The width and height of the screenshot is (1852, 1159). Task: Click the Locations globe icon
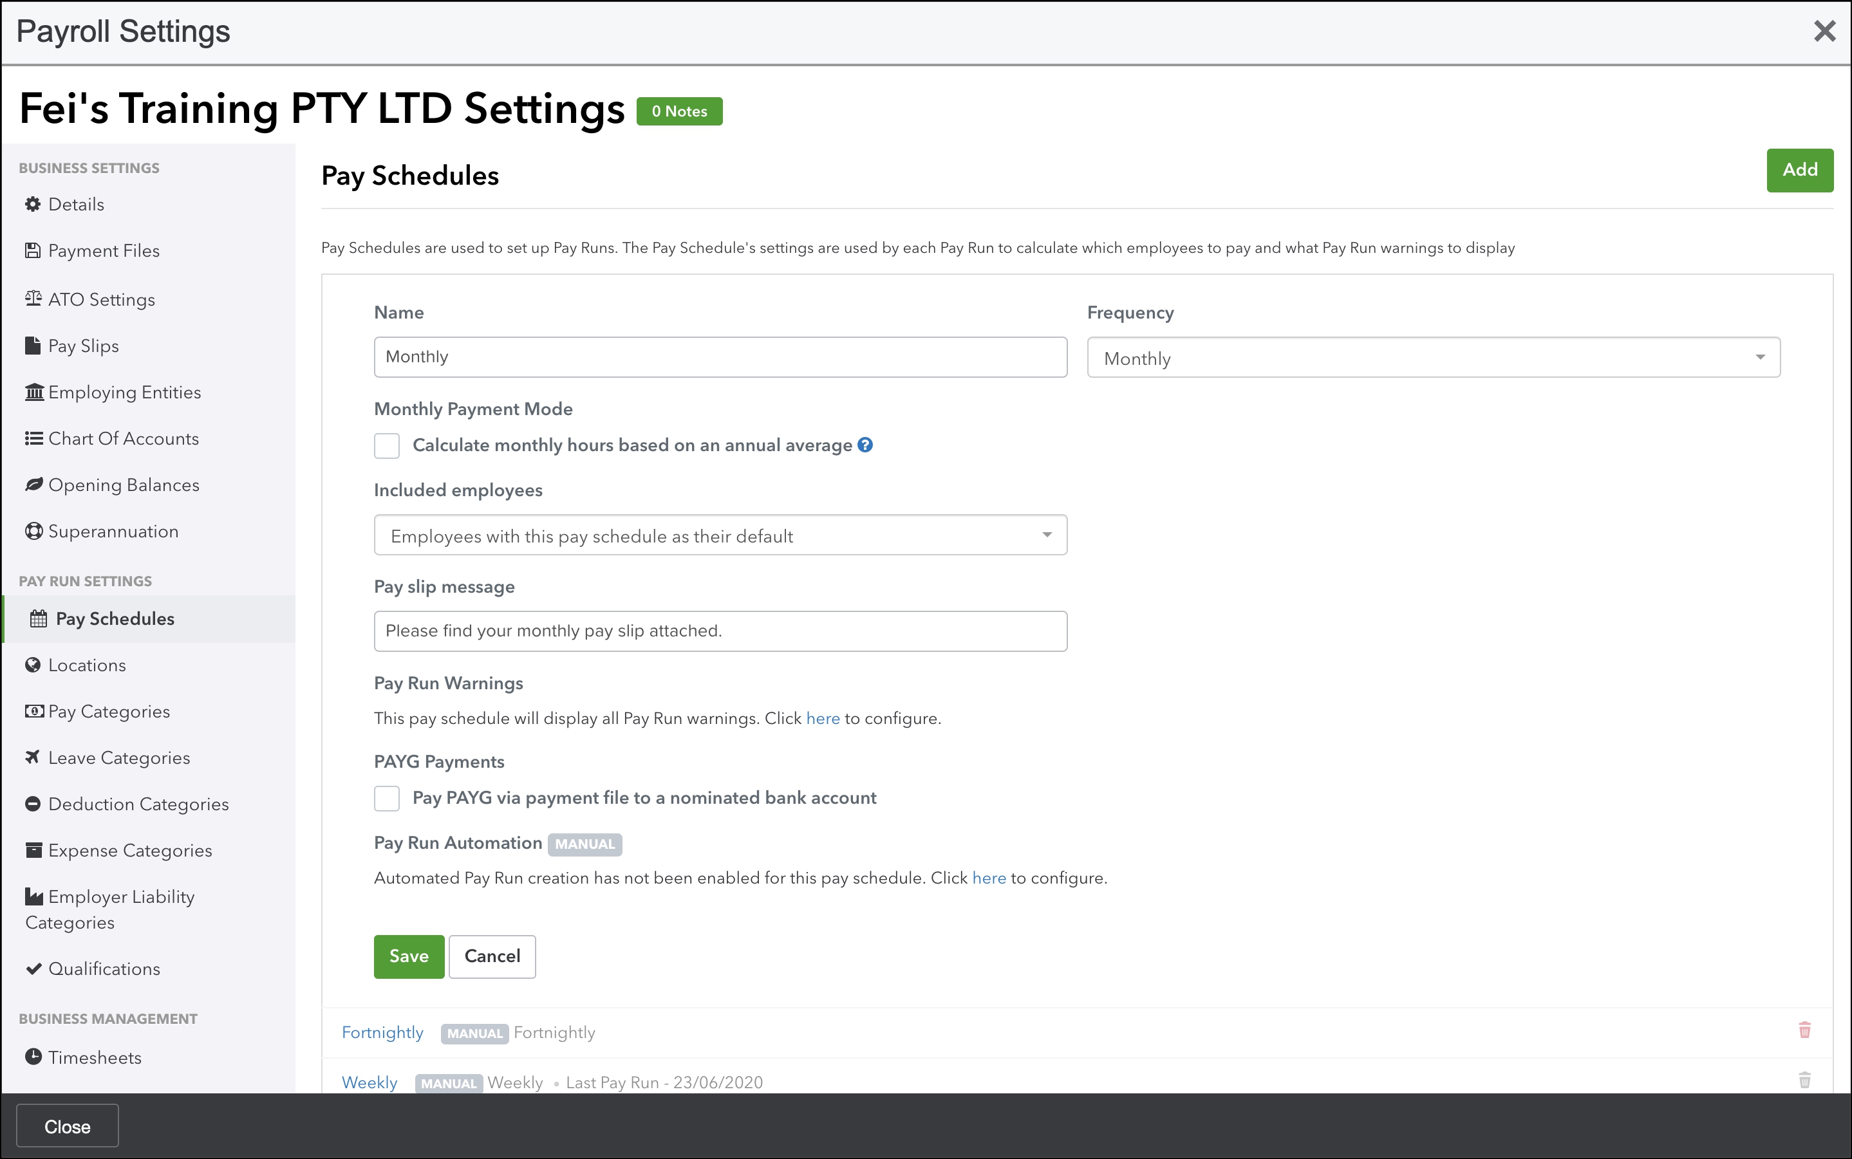pyautogui.click(x=33, y=665)
